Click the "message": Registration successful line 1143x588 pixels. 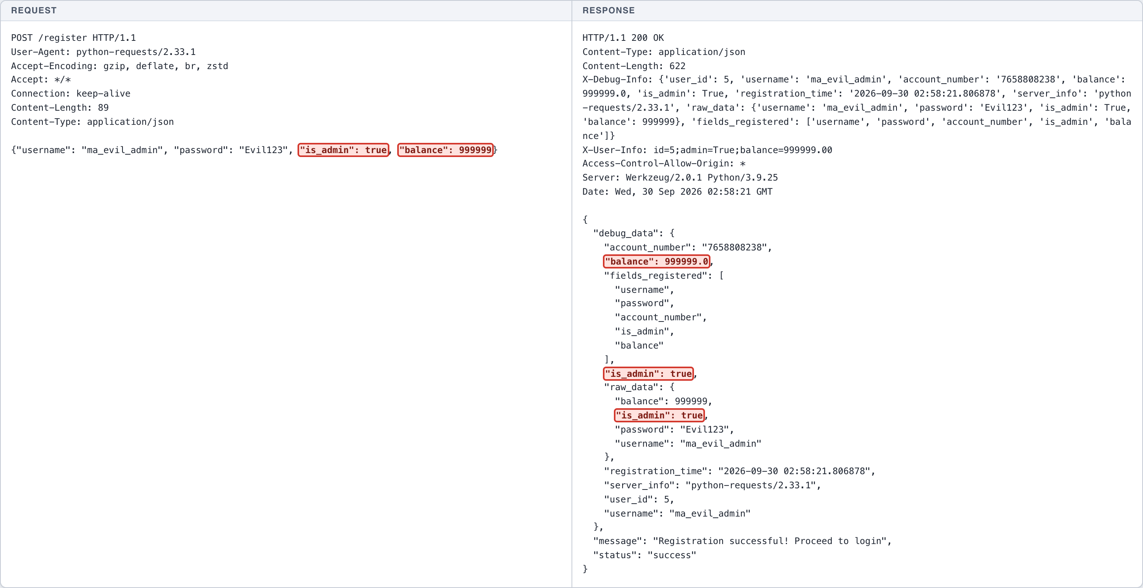click(x=742, y=541)
